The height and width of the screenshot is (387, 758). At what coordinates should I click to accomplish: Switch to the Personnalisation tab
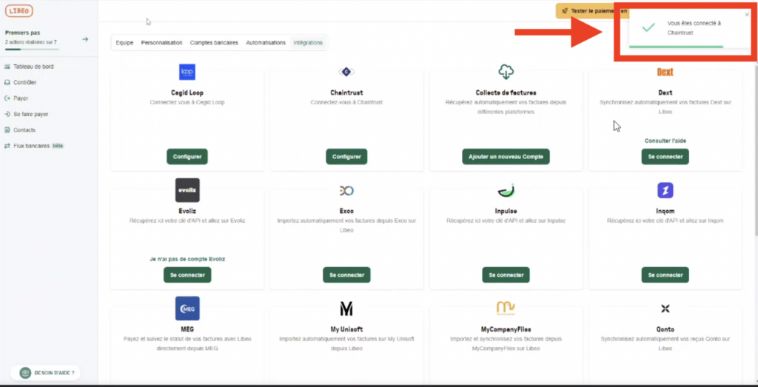coord(161,42)
